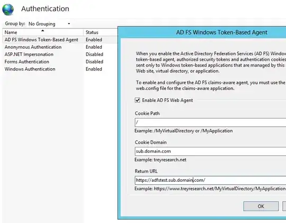Viewport: 286px width, 223px height.
Task: Click the AD FS Windows Token-Based Agent title bar
Action: click(202, 32)
